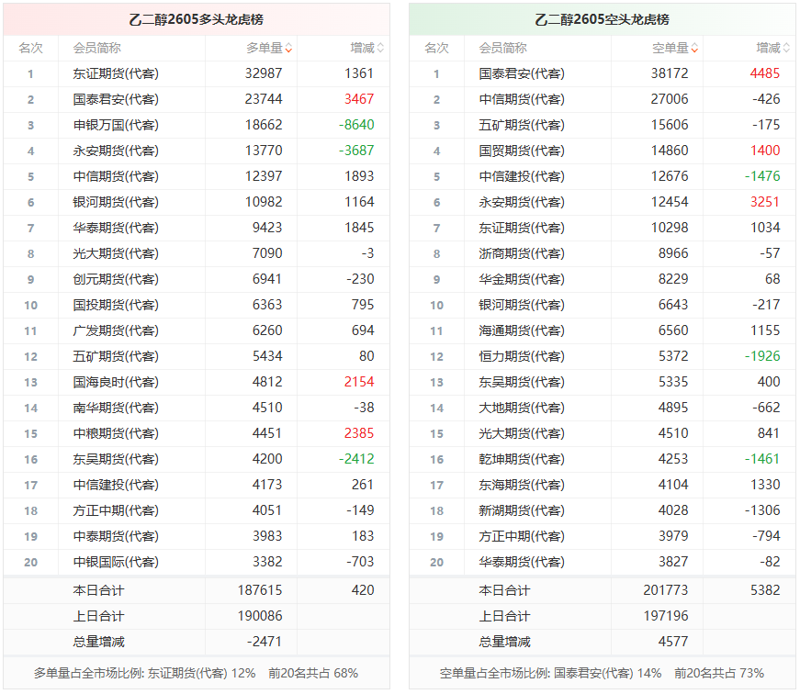This screenshot has width=800, height=694.
Task: Click previous day short total 197196
Action: tap(666, 616)
